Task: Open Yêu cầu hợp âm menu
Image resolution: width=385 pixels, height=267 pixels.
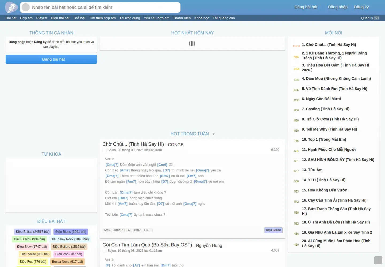Action: 156,18
